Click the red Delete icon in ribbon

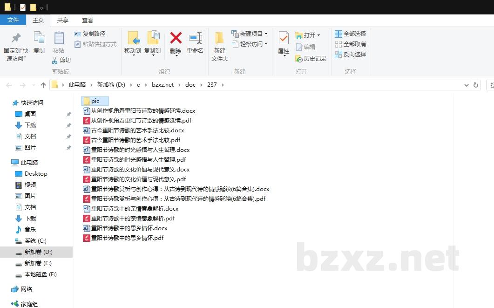[176, 39]
